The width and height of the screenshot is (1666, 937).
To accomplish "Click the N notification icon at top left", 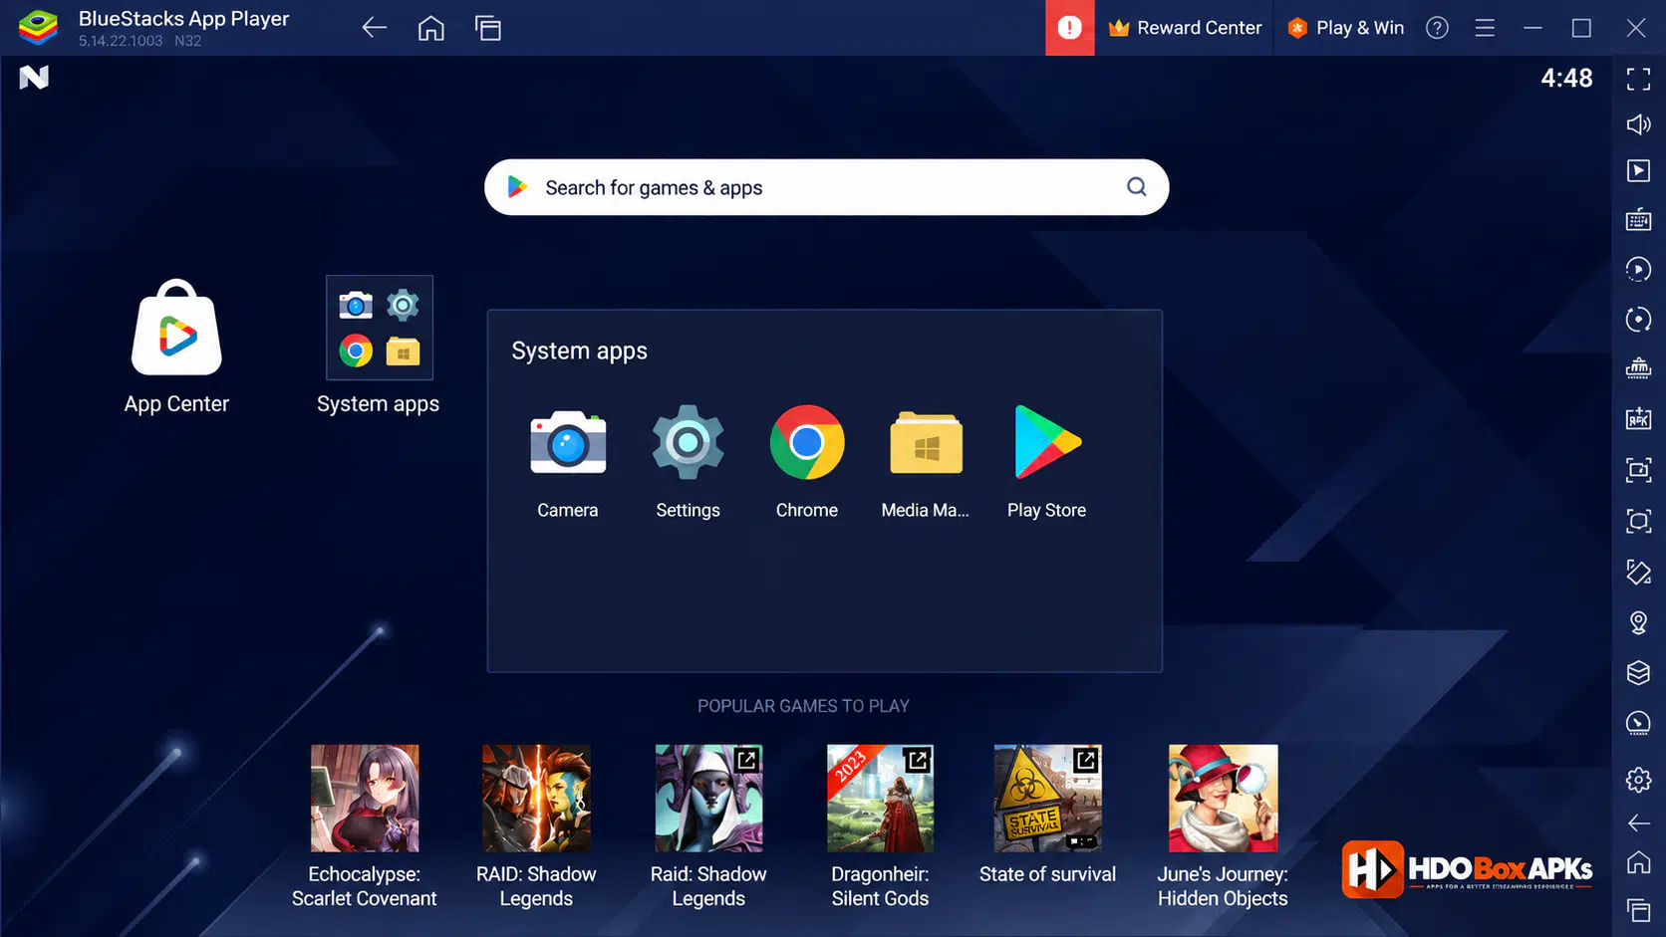I will click(x=34, y=78).
